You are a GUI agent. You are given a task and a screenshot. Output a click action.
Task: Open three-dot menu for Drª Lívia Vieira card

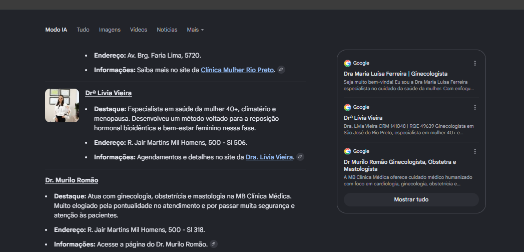tap(475, 107)
